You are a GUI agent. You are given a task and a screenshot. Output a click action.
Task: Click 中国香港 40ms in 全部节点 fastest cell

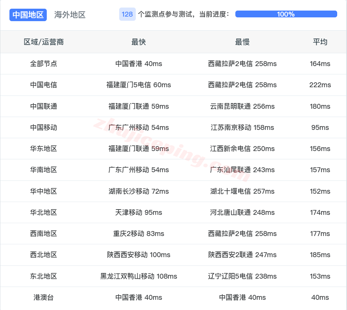tap(138, 63)
